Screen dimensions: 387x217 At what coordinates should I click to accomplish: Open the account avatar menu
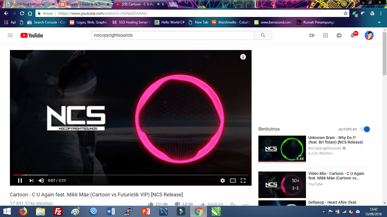point(369,35)
